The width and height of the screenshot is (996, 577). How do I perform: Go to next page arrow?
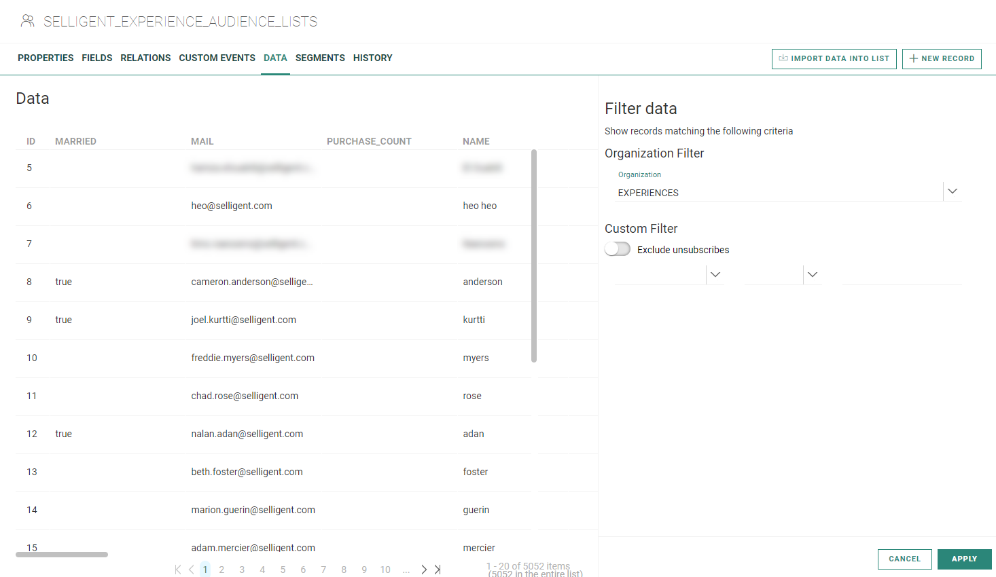point(424,570)
